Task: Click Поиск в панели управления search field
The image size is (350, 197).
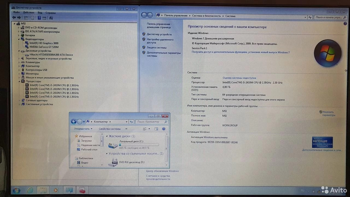Action: click(331, 17)
